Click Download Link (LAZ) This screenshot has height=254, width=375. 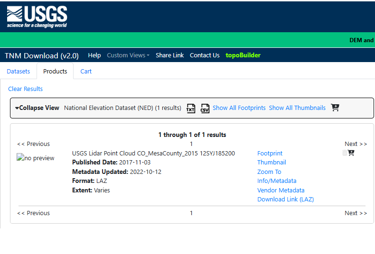click(x=285, y=199)
